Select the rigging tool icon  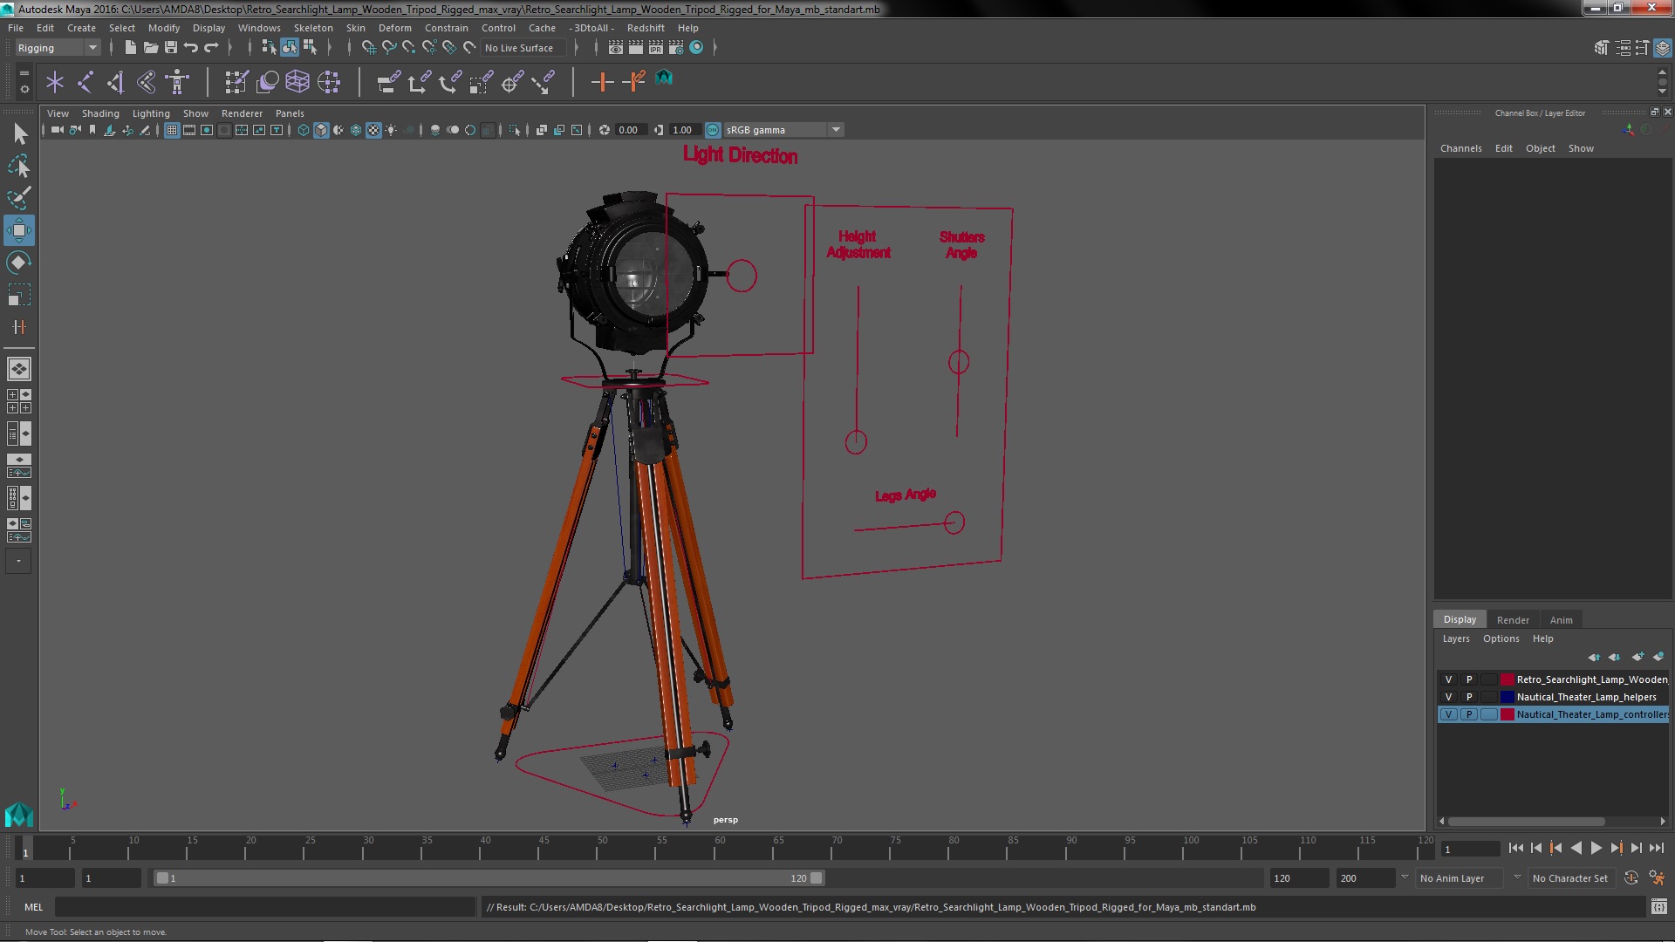tap(178, 80)
